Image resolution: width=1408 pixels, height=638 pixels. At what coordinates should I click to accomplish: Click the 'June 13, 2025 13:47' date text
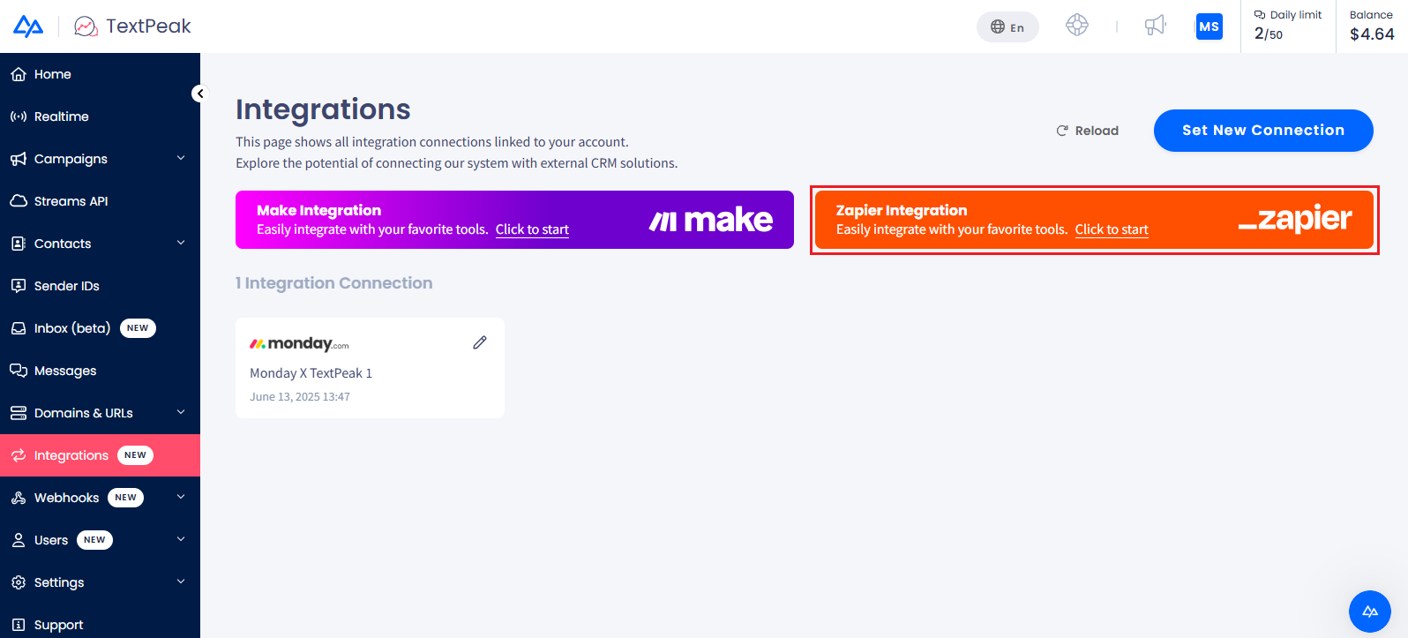point(300,397)
